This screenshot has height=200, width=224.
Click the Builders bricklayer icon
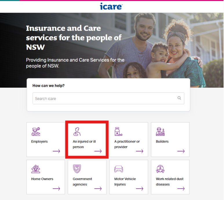[x=160, y=132]
